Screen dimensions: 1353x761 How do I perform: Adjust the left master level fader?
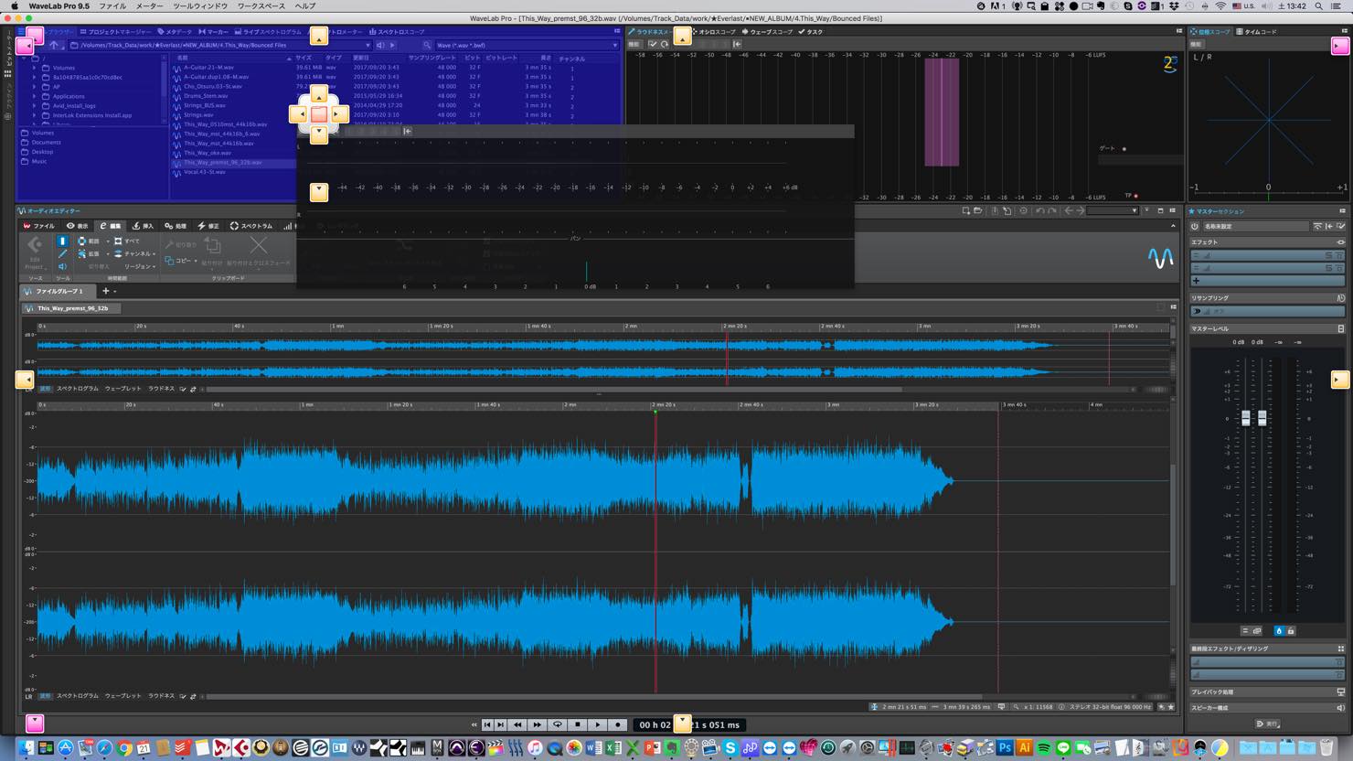tap(1245, 418)
